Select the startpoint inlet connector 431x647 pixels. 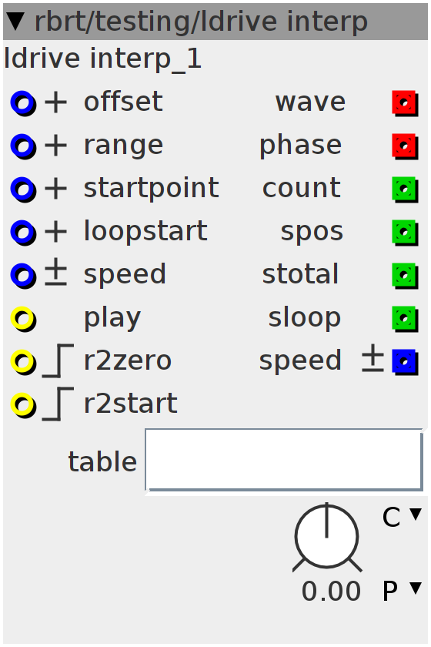pos(23,189)
